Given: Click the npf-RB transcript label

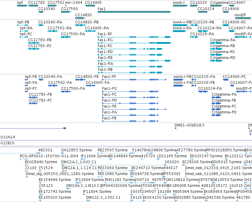Looking at the screenshot, I should tap(23, 22).
